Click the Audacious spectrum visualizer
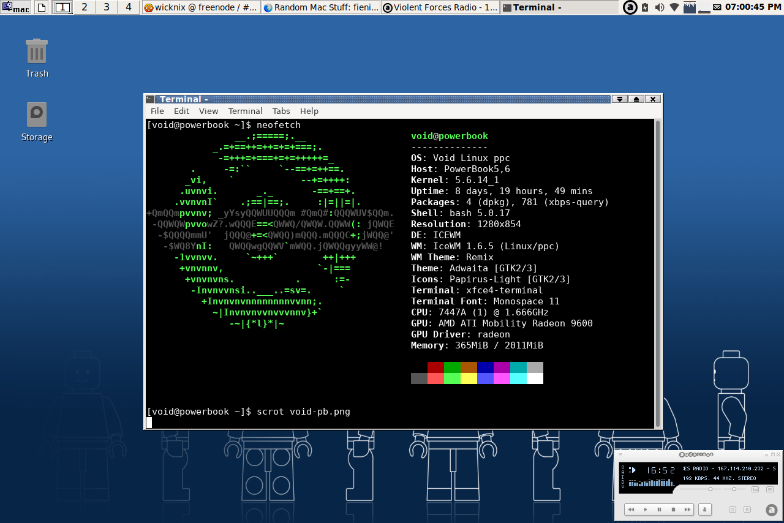Viewport: 784px width, 523px height. click(x=652, y=483)
